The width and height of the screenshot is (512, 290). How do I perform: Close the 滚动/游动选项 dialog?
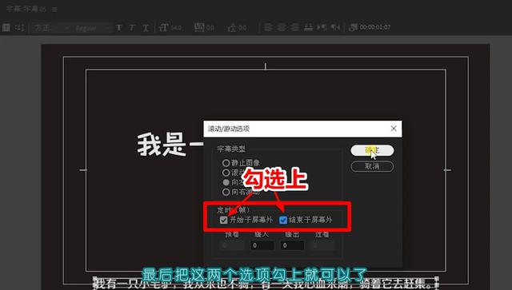(394, 129)
